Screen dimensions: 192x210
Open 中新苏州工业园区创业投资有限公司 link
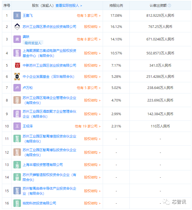(x=49, y=65)
